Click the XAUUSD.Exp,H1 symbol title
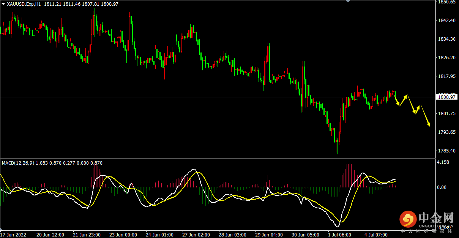The height and width of the screenshot is (238, 459). pyautogui.click(x=24, y=4)
